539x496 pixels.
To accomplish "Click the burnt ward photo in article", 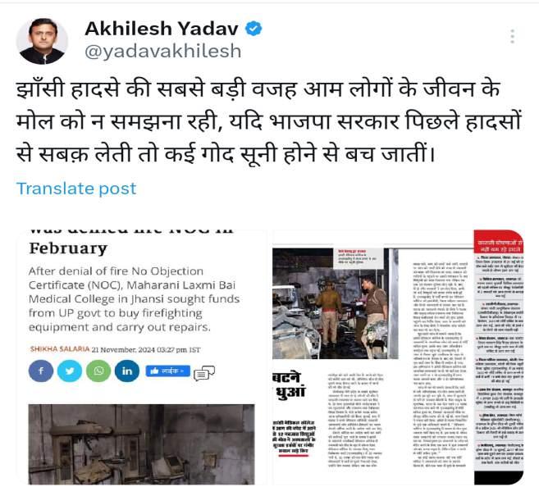I will 142,444.
